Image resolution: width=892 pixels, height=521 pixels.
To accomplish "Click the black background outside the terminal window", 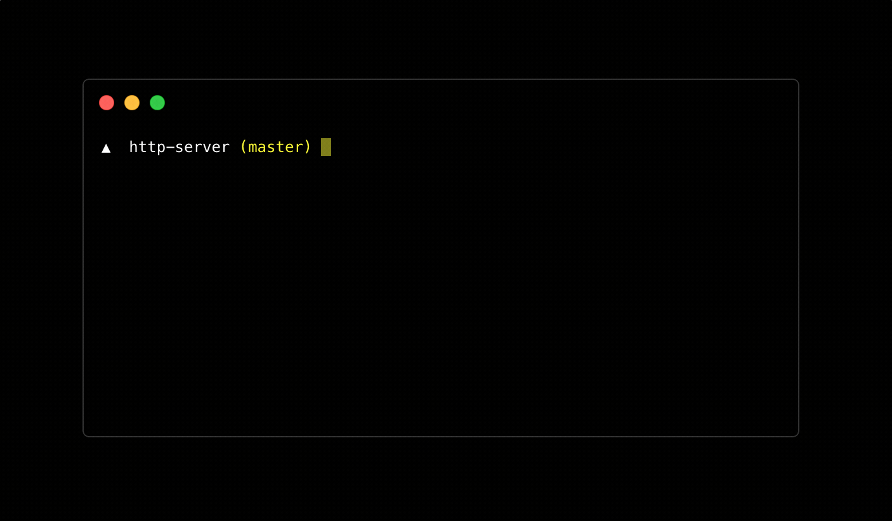I will 444,38.
